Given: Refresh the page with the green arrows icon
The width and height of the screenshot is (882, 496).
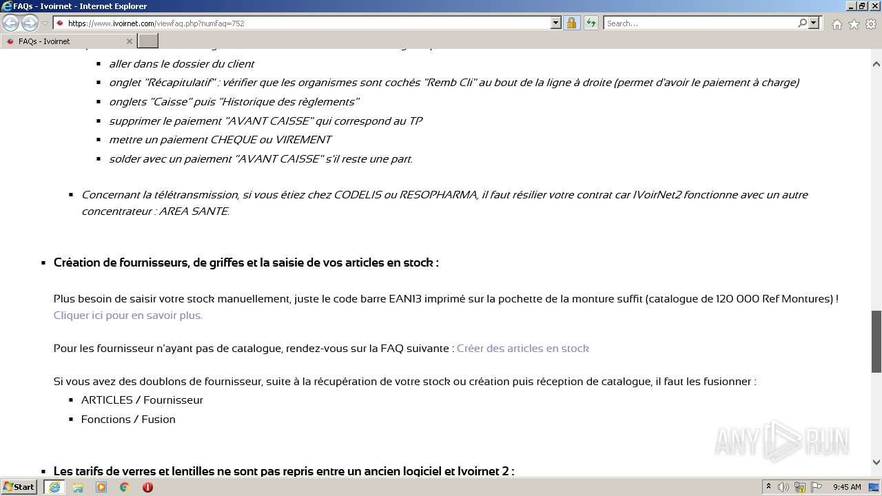Looking at the screenshot, I should tap(591, 23).
